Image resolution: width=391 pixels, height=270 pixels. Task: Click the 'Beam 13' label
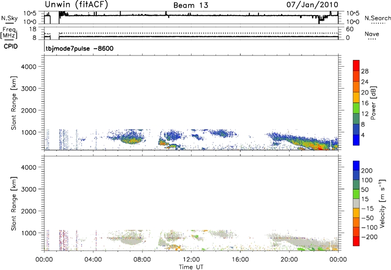[x=191, y=5]
